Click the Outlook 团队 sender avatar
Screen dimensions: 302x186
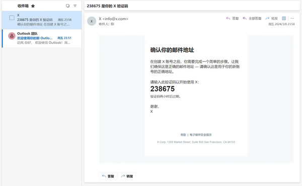tap(12, 36)
